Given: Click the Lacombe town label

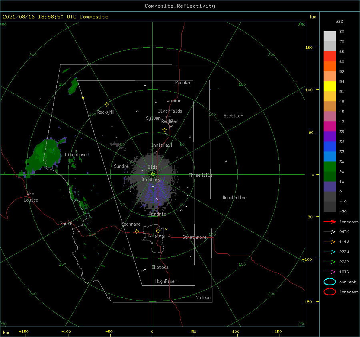Looking at the screenshot, I should 173,101.
